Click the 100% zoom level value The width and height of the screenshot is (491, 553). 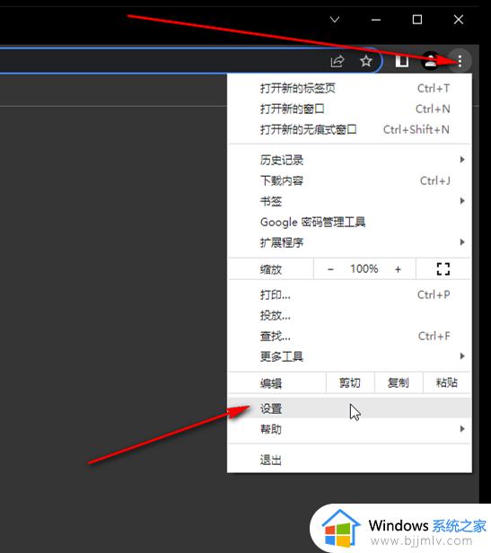[x=364, y=269]
